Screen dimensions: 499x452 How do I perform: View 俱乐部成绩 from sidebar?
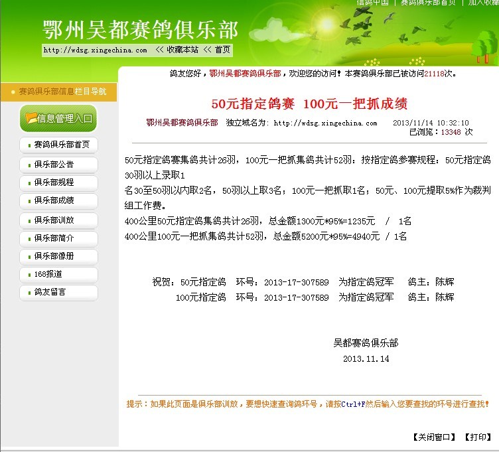(54, 200)
